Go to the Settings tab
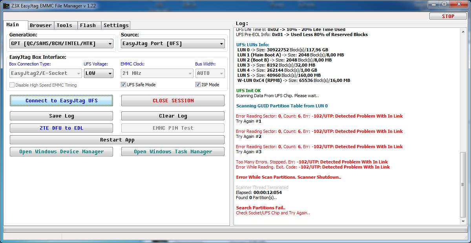The width and height of the screenshot is (471, 243). point(116,25)
